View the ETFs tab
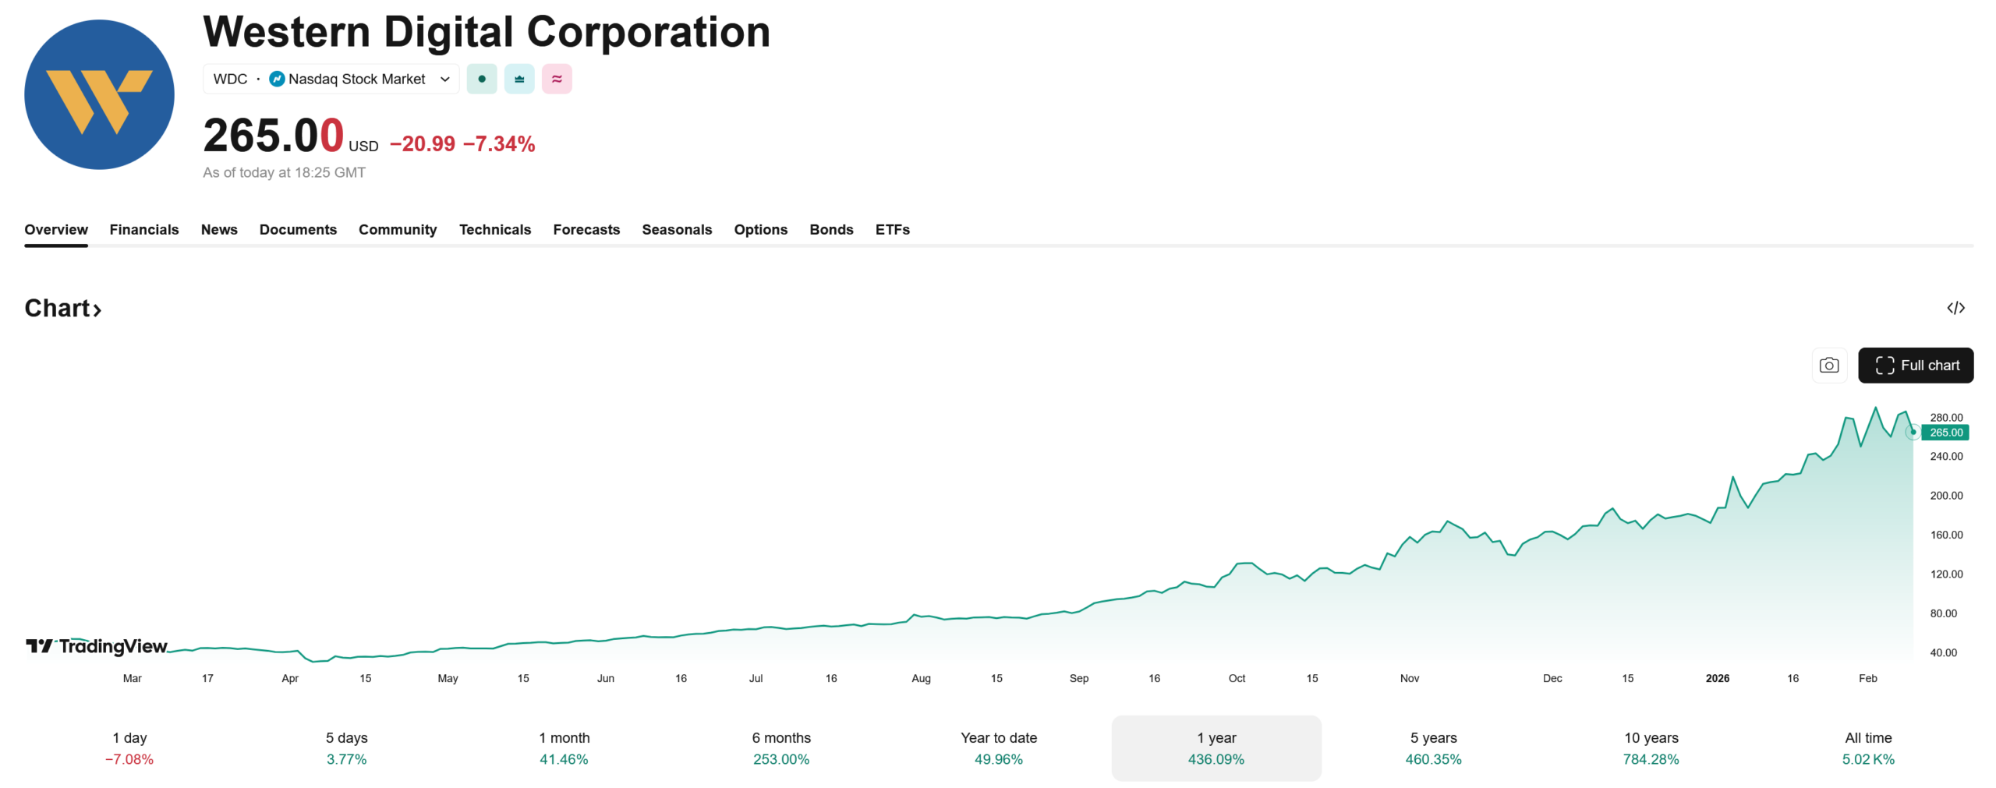The width and height of the screenshot is (1996, 788). click(893, 229)
